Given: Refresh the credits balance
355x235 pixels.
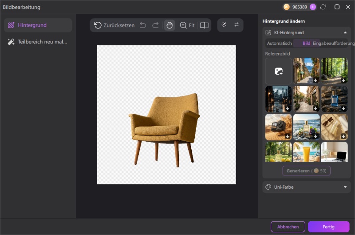Looking at the screenshot, I should 323,7.
